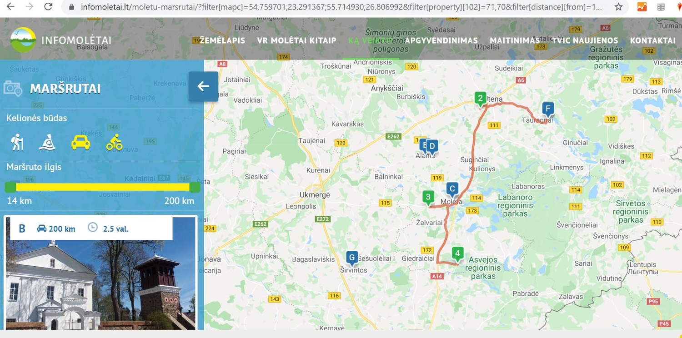This screenshot has height=338, width=682.
Task: Click the Maršruto ilgis label
Action: point(34,167)
